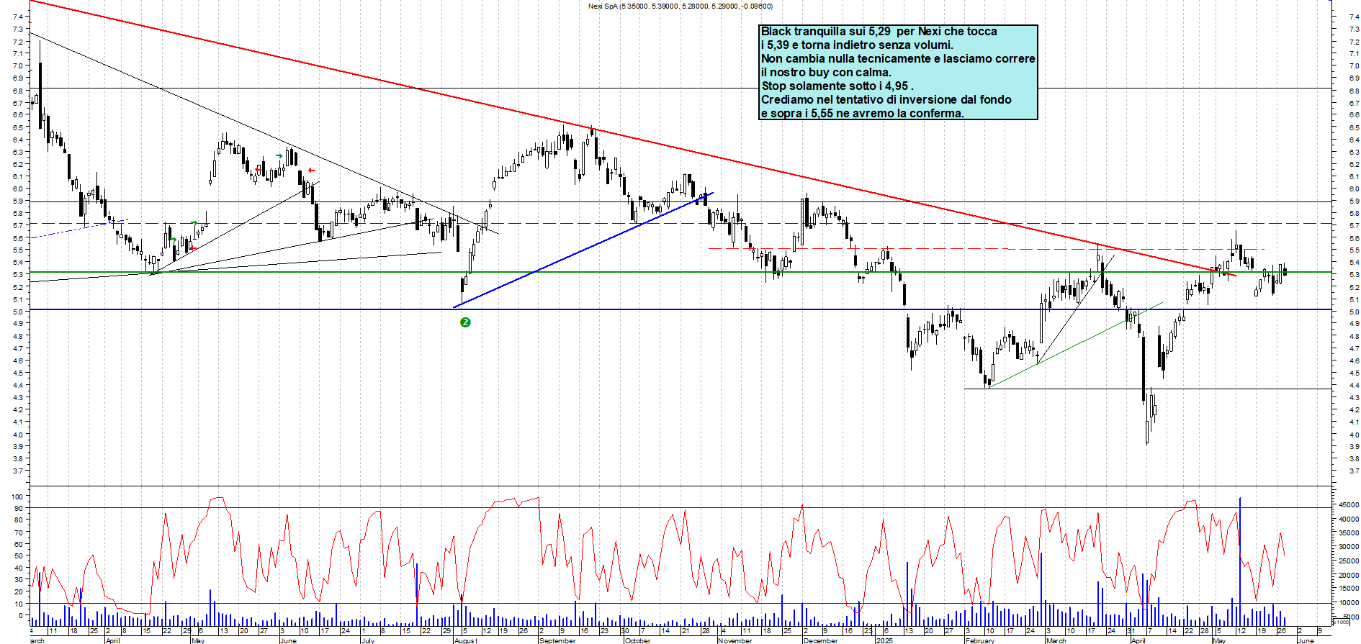Click the 2025 year label on time axis

click(x=884, y=640)
